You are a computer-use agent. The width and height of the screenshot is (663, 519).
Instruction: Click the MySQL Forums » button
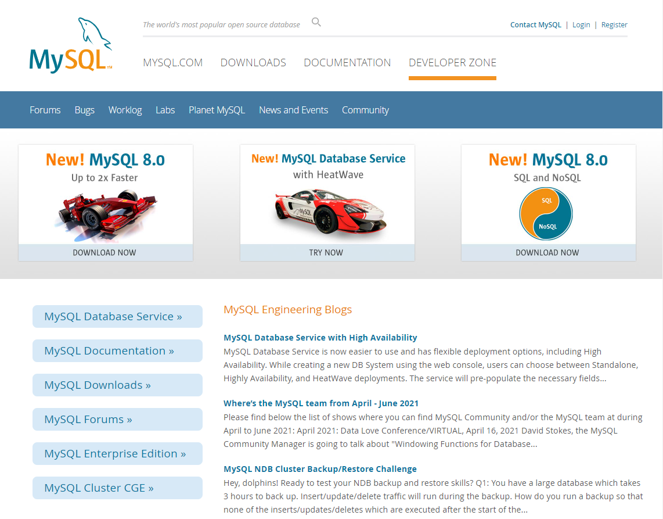(117, 419)
